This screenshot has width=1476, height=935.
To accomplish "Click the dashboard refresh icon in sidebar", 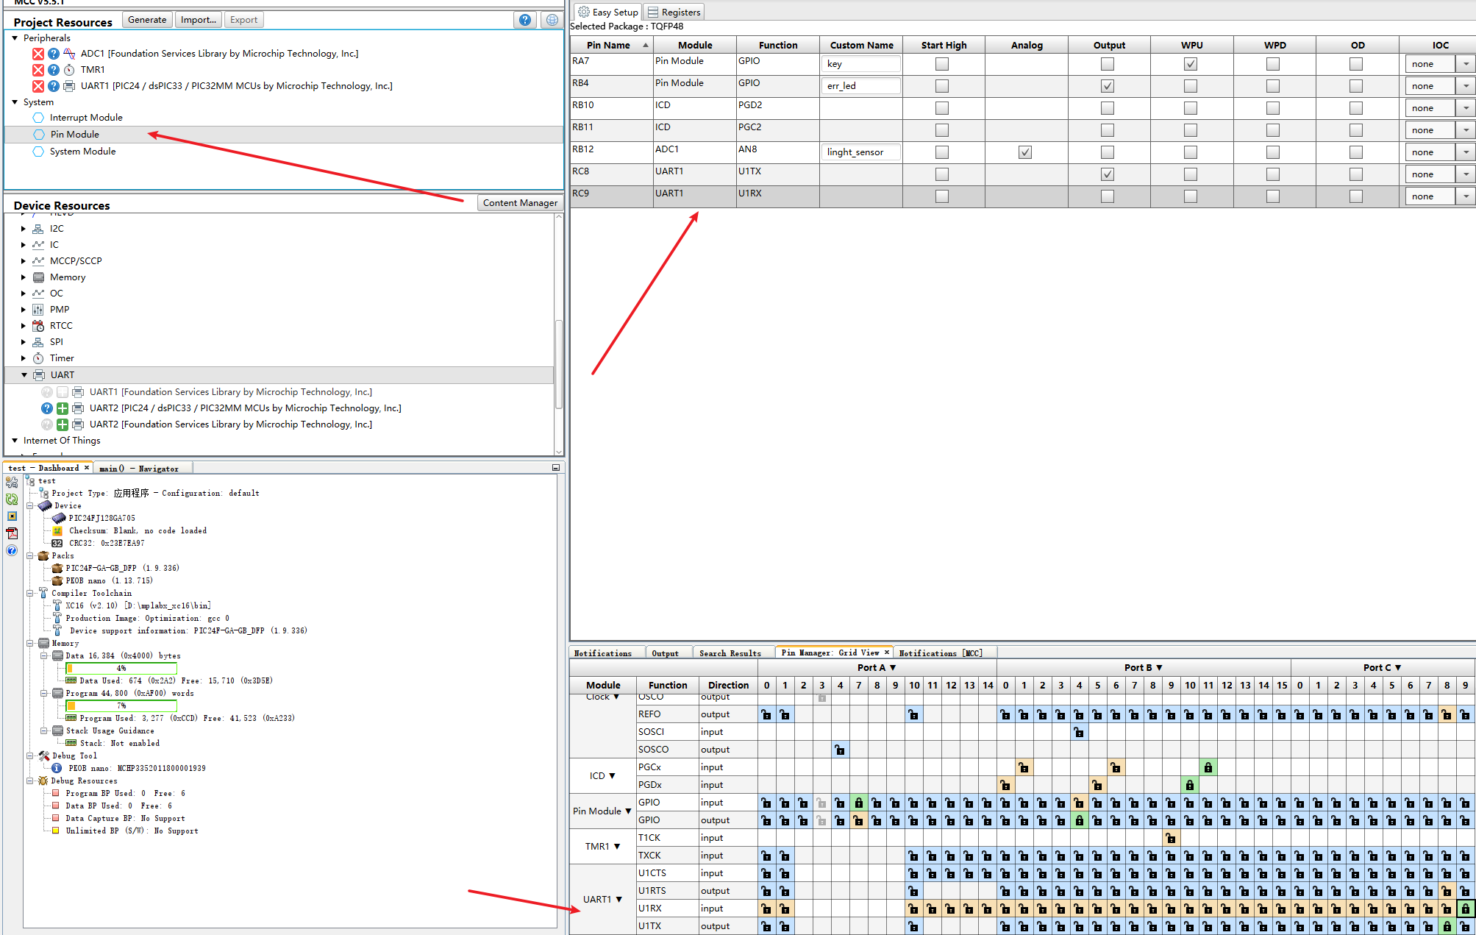I will tap(12, 500).
